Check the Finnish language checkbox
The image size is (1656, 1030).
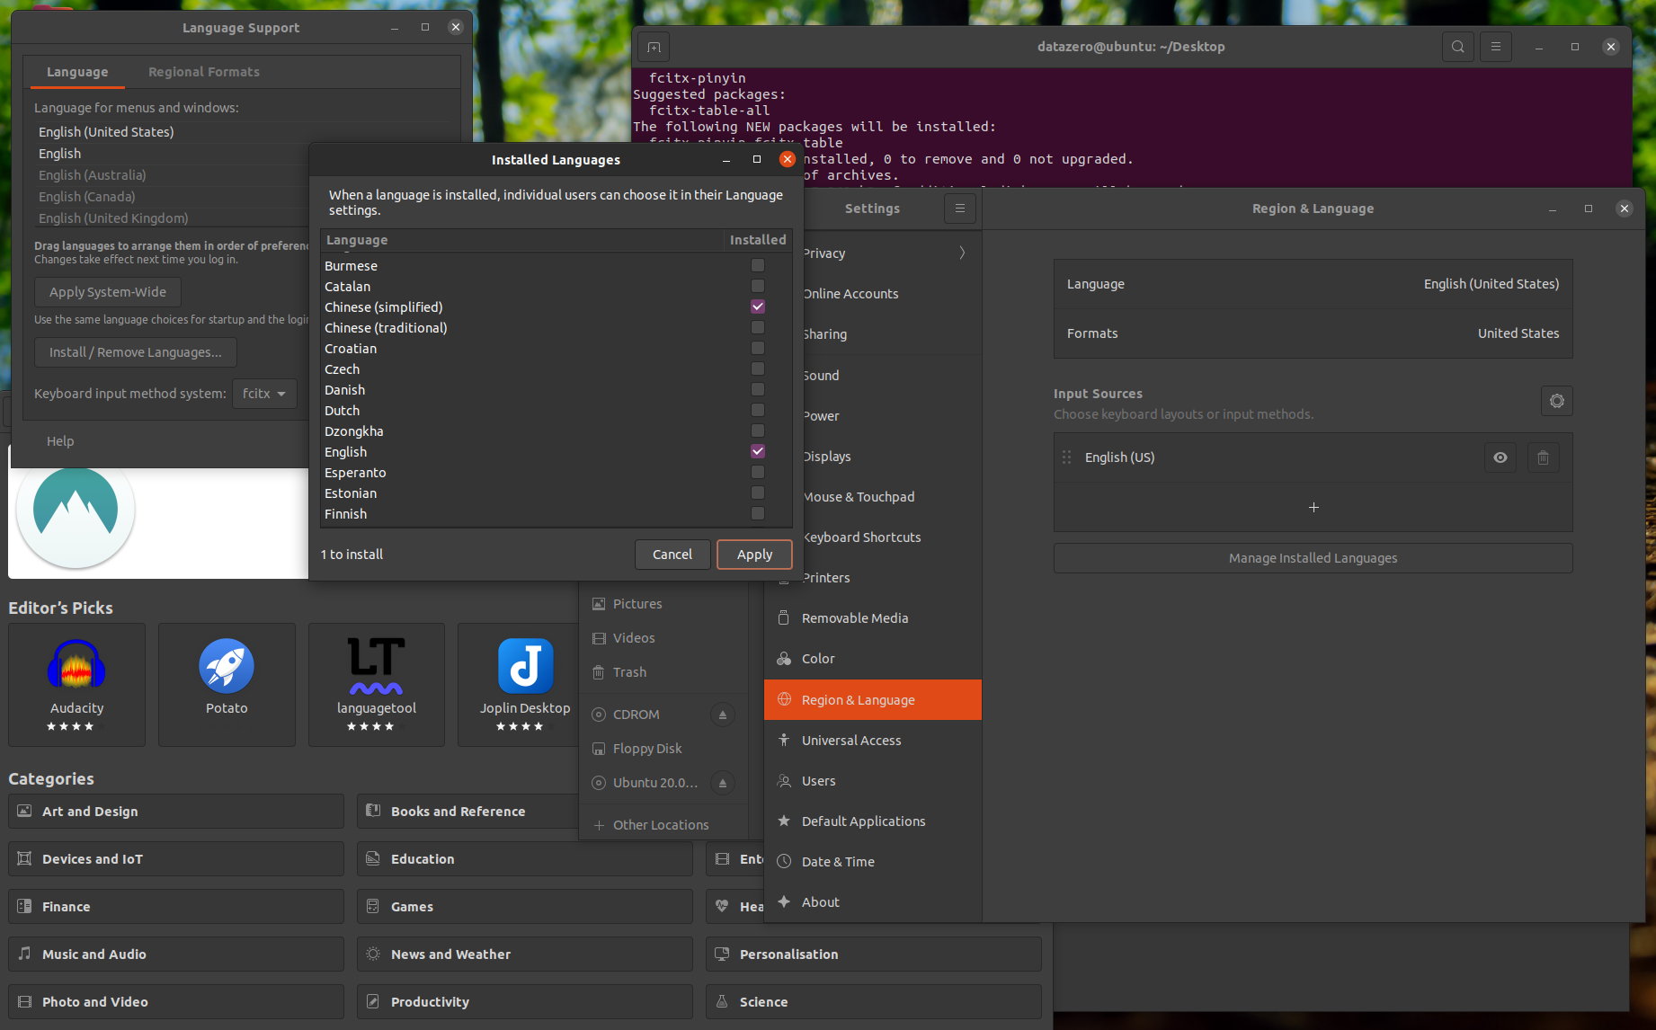[758, 513]
